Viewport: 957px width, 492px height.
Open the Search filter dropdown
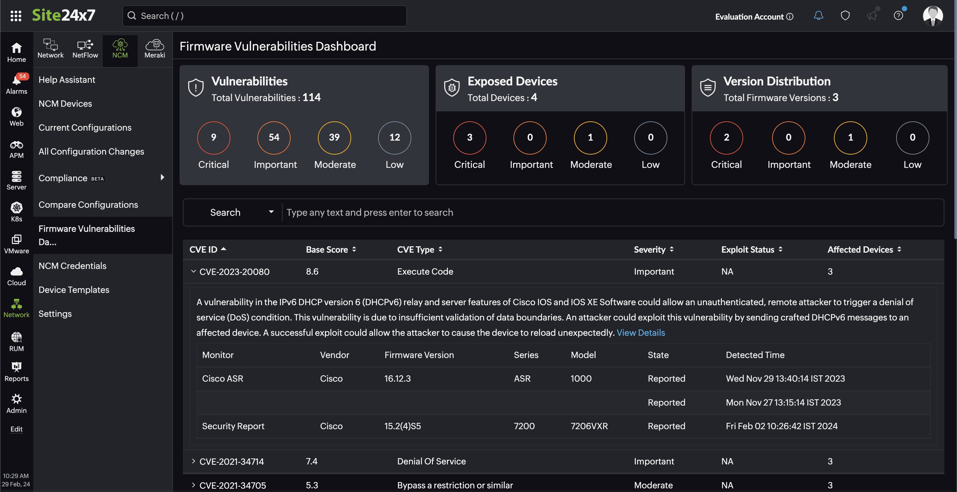click(x=241, y=212)
